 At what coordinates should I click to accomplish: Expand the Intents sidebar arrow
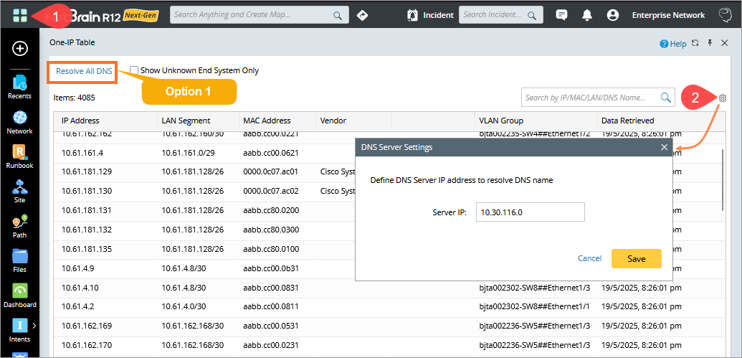(x=34, y=325)
